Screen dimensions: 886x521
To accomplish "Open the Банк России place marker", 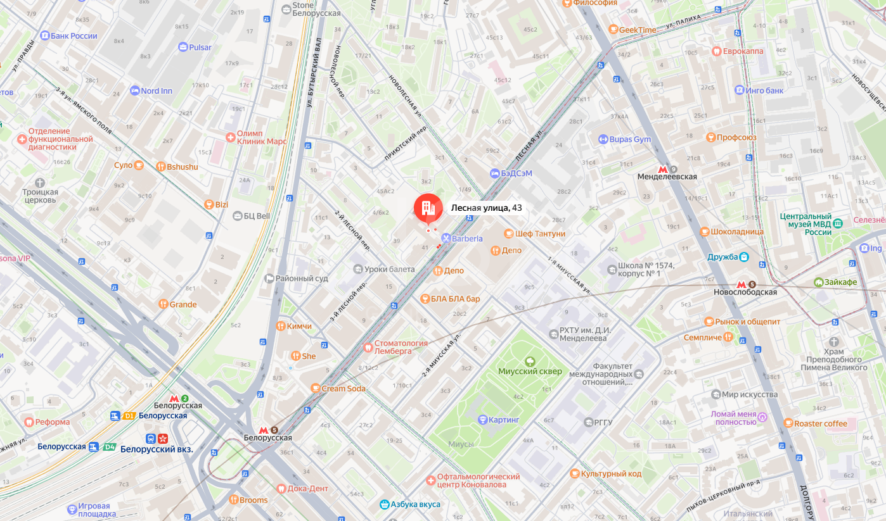I will coord(44,35).
